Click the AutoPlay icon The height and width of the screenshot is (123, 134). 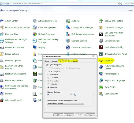pos(68,21)
